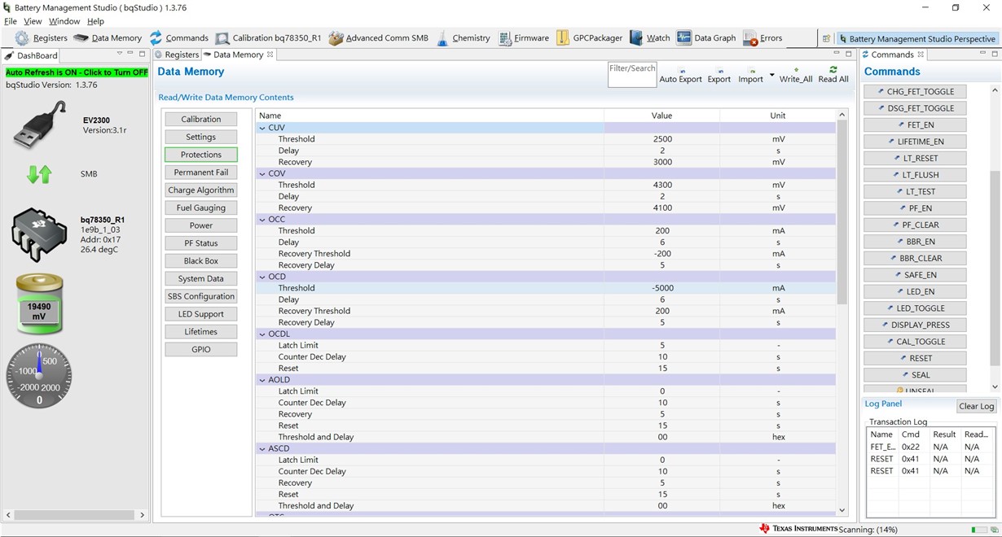This screenshot has height=537, width=1002.
Task: Open Data Memory from the main toolbar
Action: click(108, 38)
